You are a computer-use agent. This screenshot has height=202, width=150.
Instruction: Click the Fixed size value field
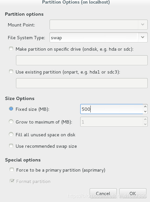point(112,109)
